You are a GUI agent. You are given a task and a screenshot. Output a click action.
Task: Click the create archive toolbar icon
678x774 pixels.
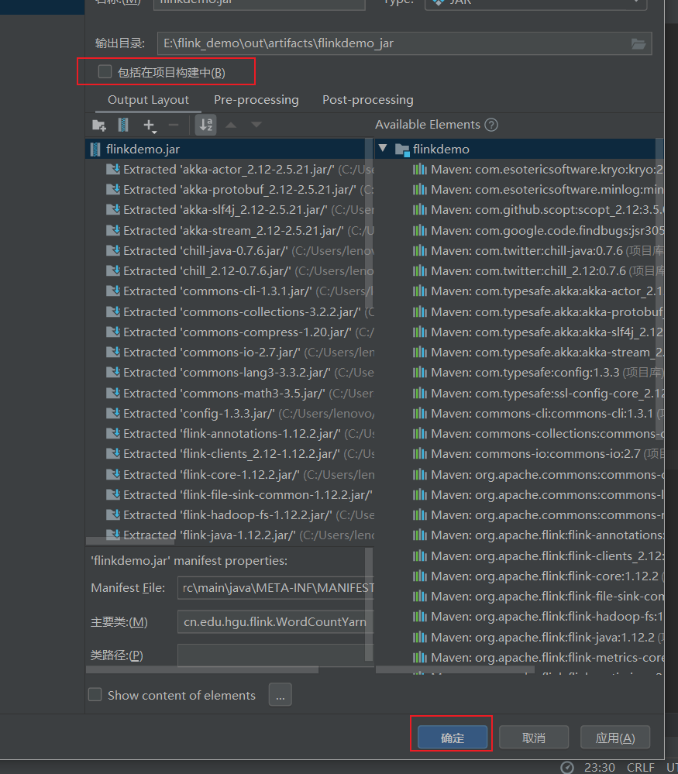(123, 125)
